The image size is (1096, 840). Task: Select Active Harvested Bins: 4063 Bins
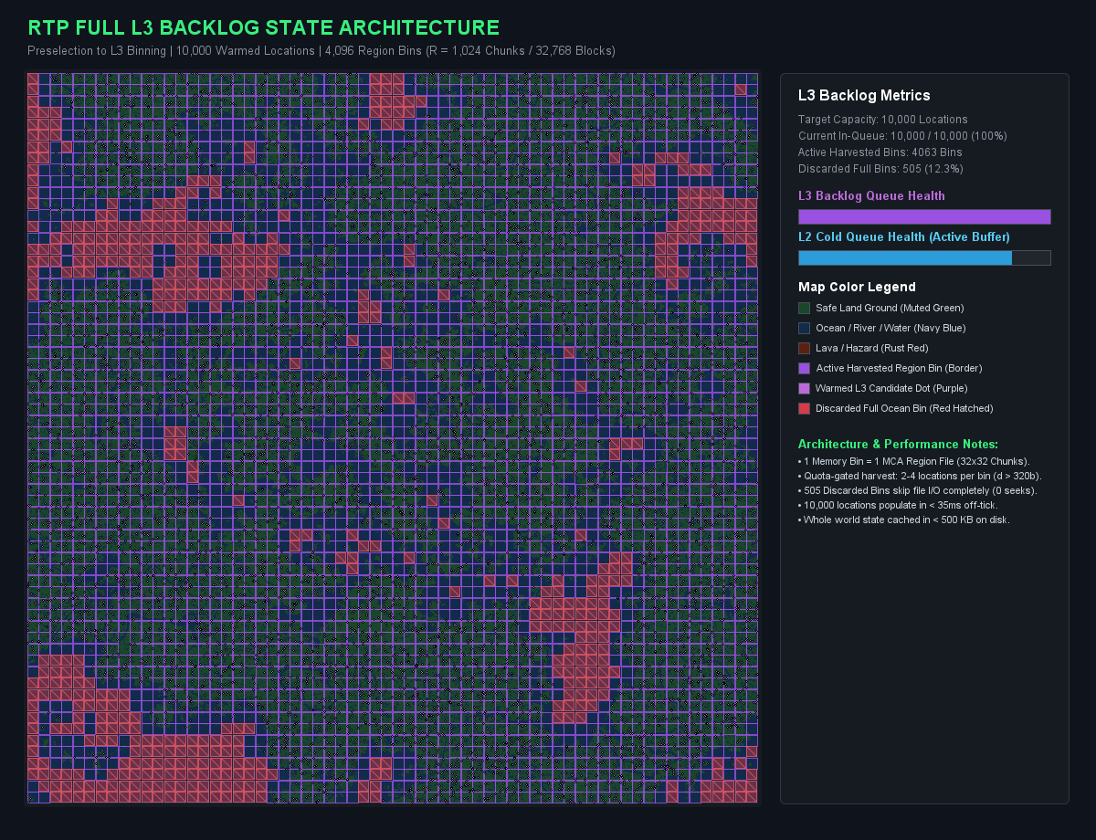(880, 152)
